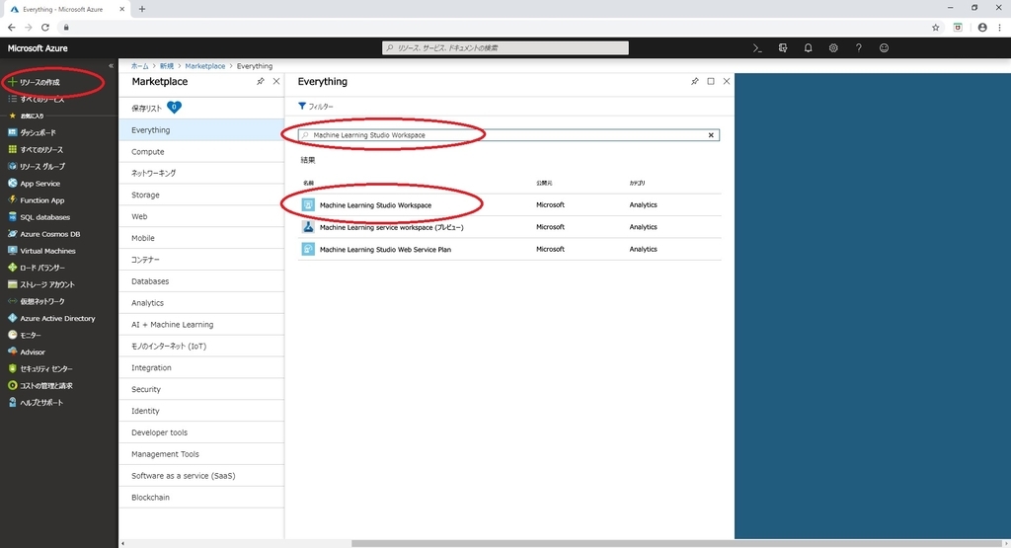The width and height of the screenshot is (1011, 548).
Task: Click the Azure top global search field
Action: [505, 47]
